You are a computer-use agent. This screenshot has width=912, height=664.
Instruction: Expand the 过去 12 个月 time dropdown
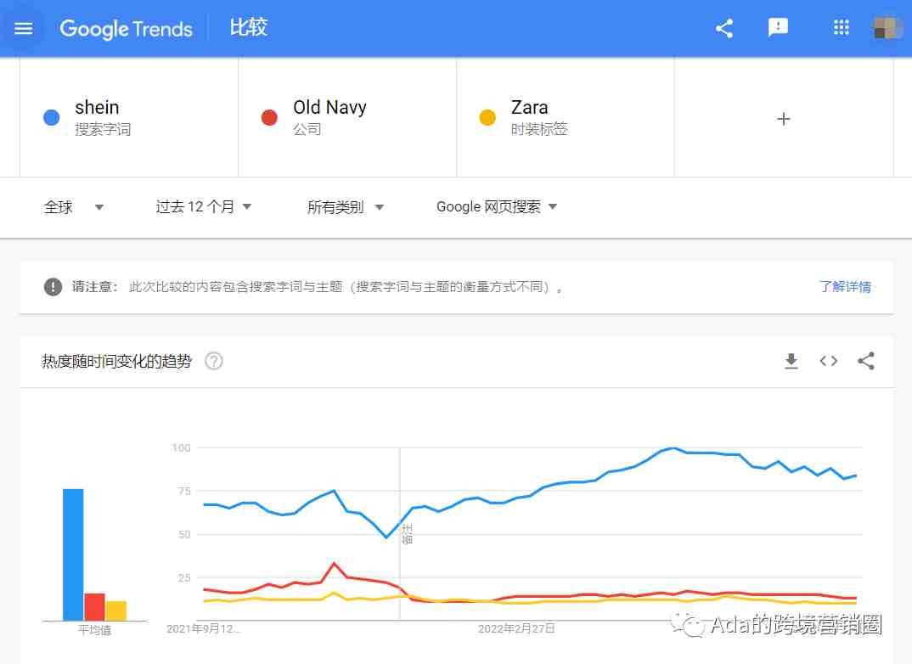204,207
